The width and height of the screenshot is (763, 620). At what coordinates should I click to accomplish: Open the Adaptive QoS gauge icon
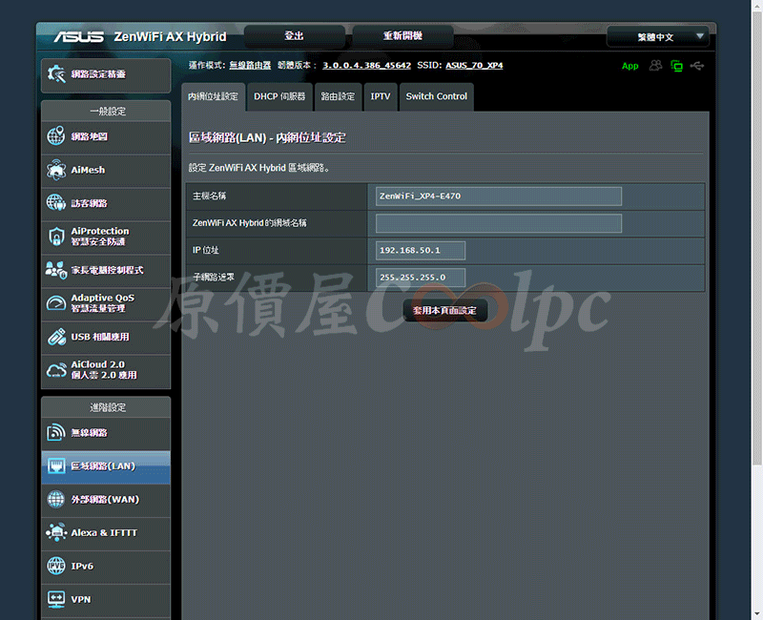click(x=56, y=302)
